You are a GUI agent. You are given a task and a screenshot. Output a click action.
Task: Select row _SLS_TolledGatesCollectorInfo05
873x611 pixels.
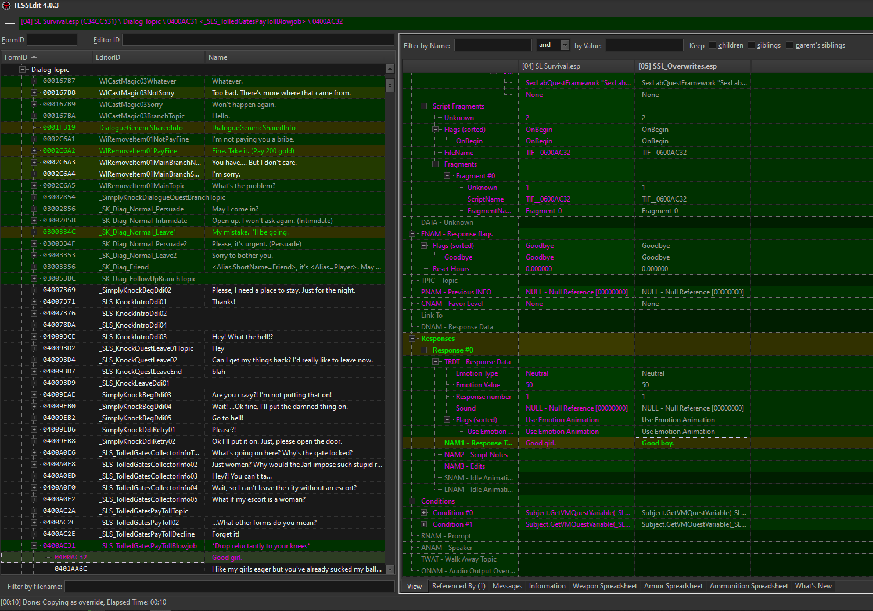point(192,499)
